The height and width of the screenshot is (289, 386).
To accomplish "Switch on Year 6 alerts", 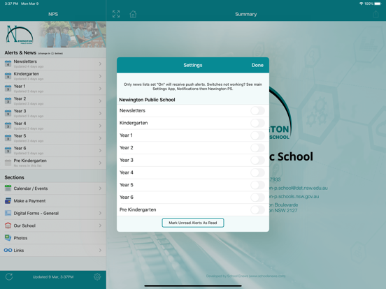I will 257,197.
